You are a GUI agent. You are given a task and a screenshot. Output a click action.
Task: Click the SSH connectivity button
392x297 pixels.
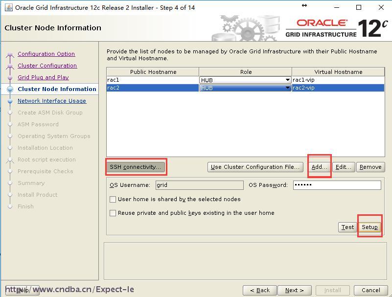136,167
